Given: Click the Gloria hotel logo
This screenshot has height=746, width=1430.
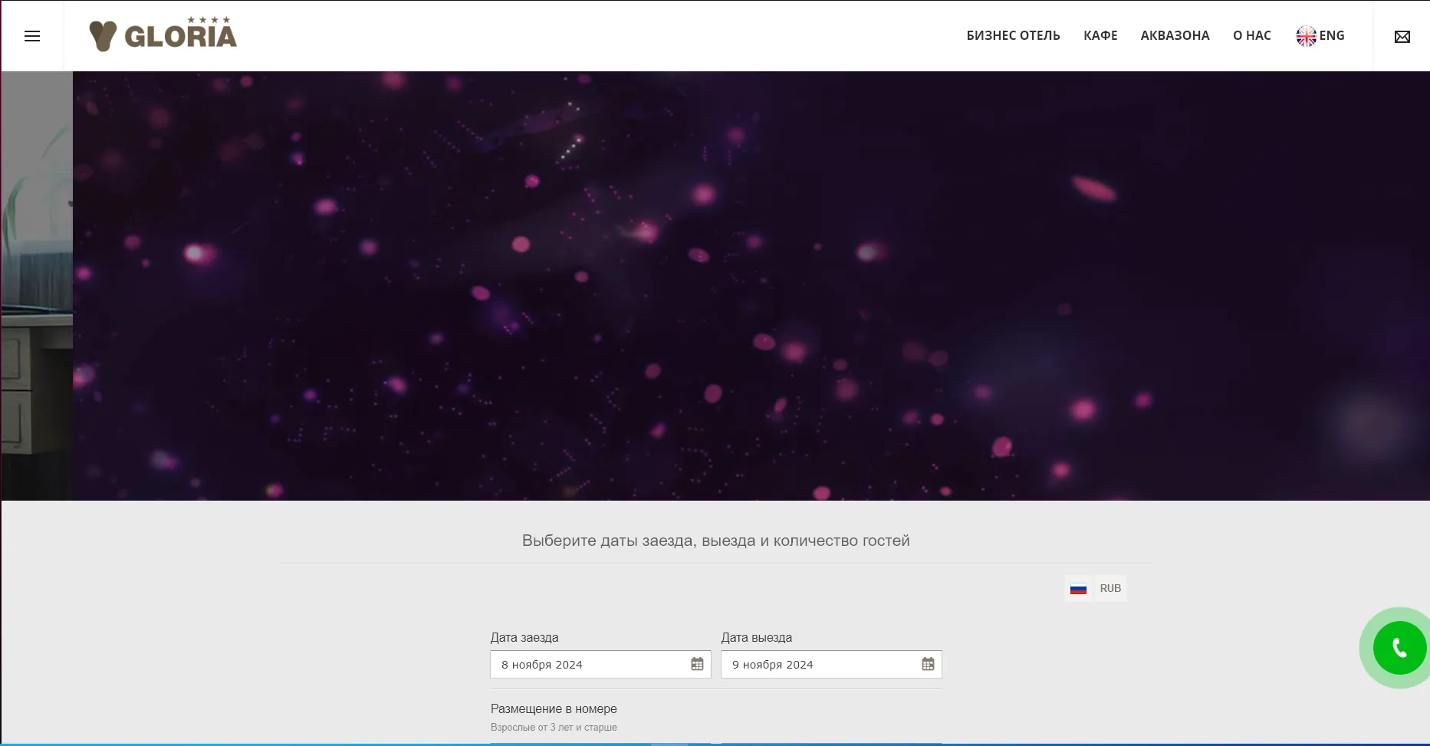Looking at the screenshot, I should [x=163, y=35].
